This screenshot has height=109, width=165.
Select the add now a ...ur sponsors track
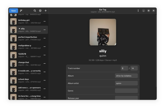[29, 89]
